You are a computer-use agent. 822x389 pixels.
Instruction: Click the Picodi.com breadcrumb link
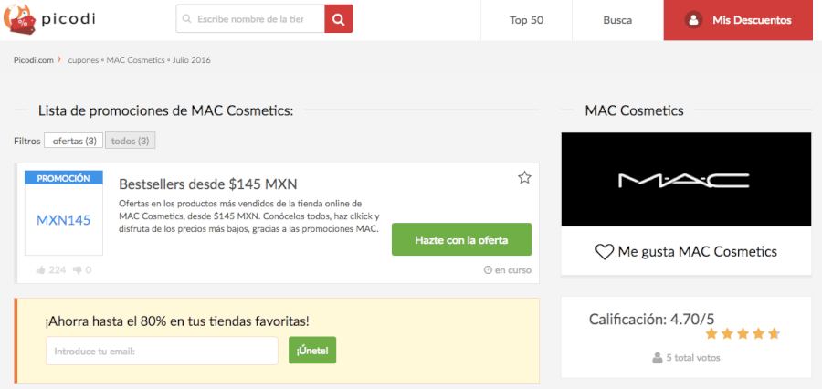(34, 60)
